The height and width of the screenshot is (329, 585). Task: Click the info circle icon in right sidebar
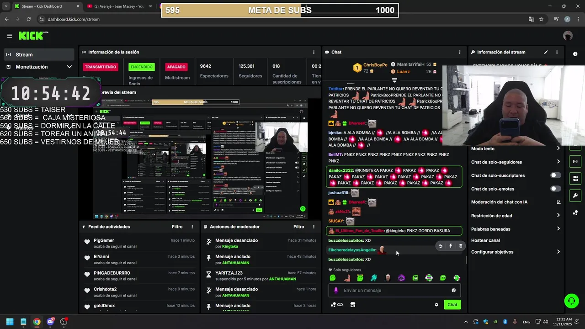[x=575, y=54]
